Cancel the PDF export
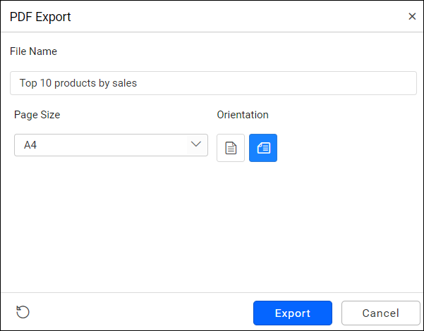The height and width of the screenshot is (331, 424). (381, 313)
